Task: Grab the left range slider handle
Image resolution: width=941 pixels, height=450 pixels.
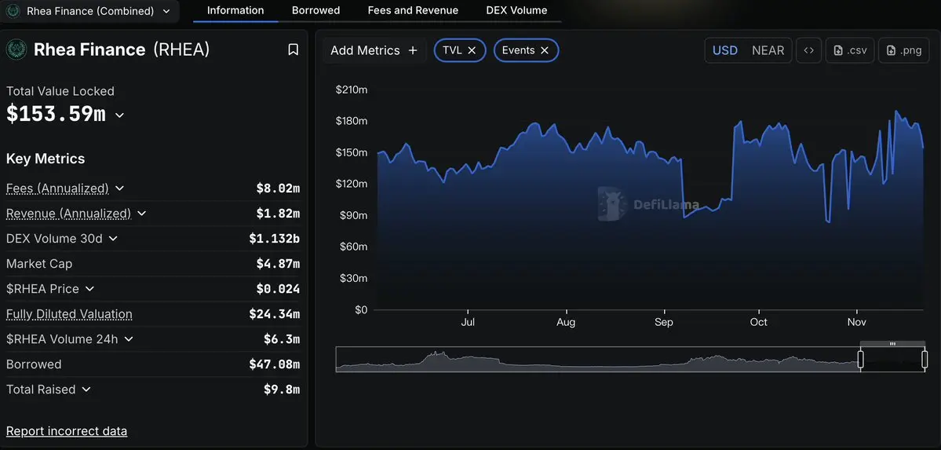Action: pos(860,359)
